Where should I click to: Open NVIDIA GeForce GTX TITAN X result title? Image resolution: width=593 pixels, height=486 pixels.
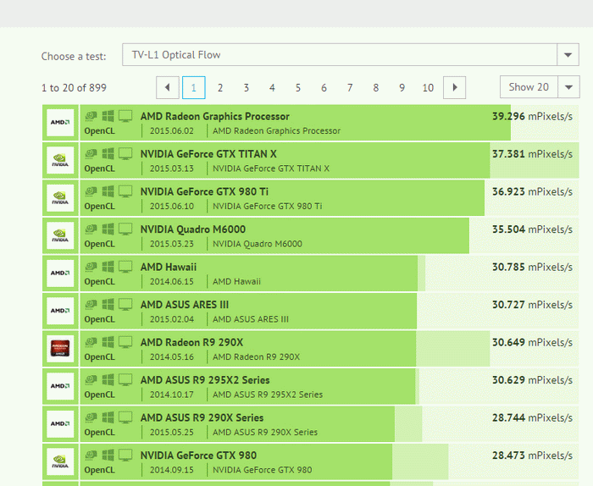coord(208,154)
